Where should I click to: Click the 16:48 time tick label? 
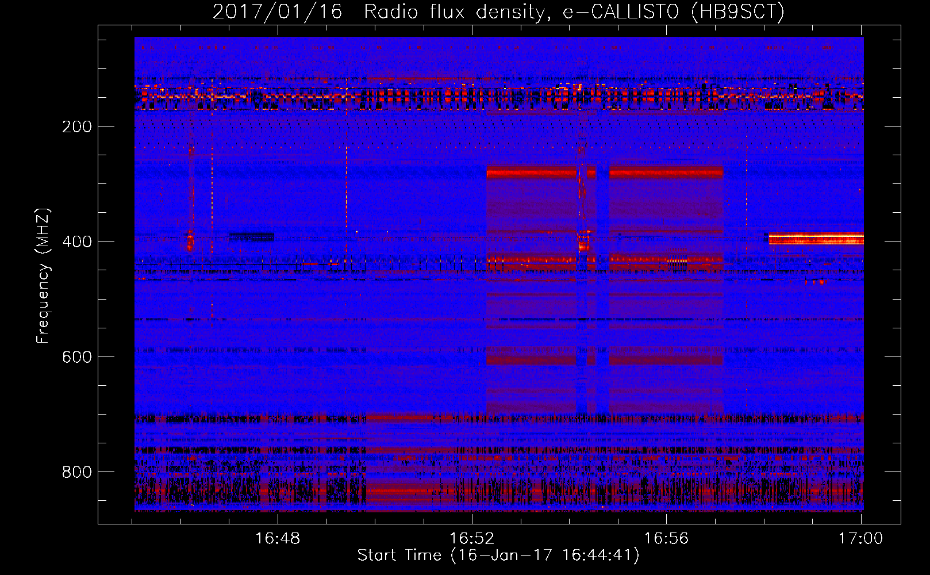pos(278,539)
